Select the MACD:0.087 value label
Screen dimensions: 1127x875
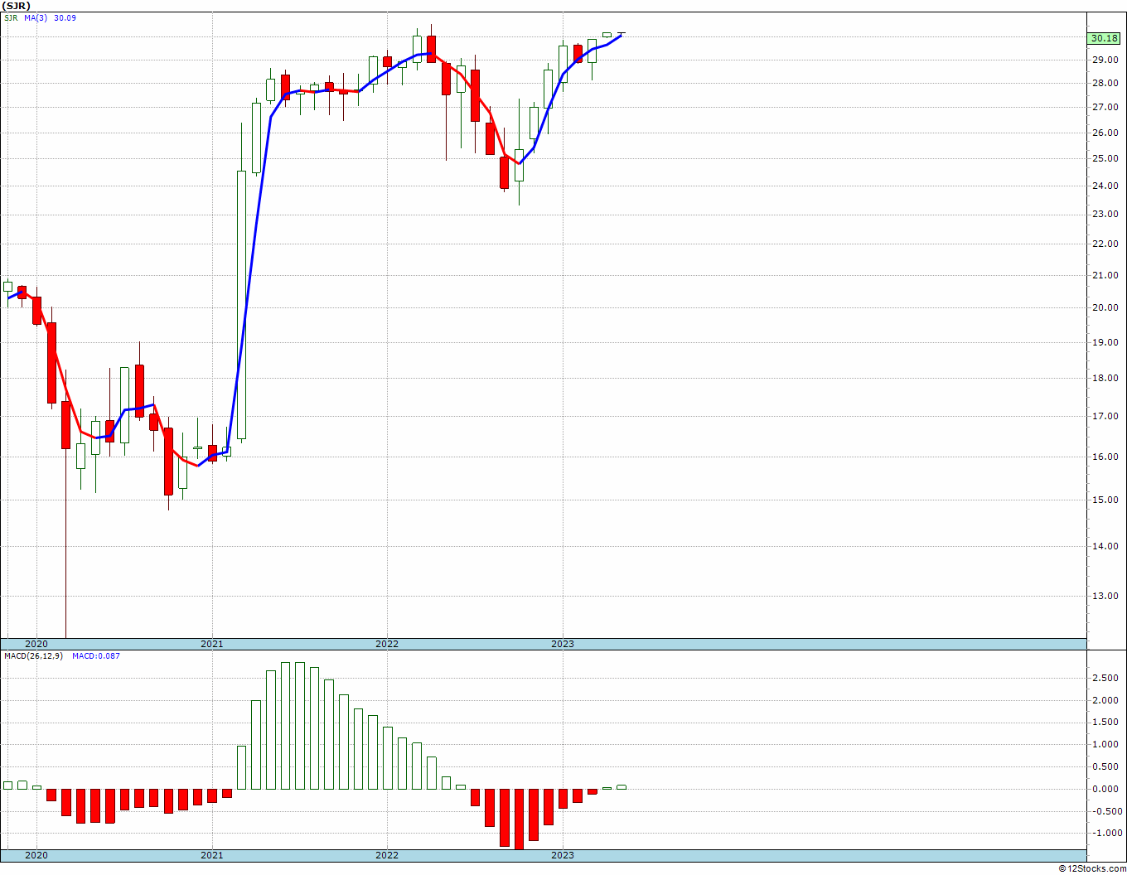click(95, 656)
